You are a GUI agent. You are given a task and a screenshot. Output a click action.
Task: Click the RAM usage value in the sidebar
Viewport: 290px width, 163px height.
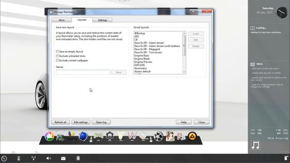coord(259,133)
